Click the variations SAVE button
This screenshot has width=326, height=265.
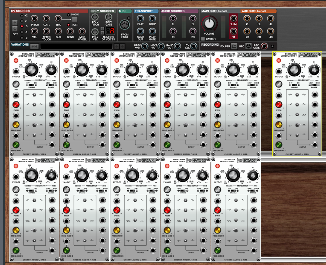point(34,46)
